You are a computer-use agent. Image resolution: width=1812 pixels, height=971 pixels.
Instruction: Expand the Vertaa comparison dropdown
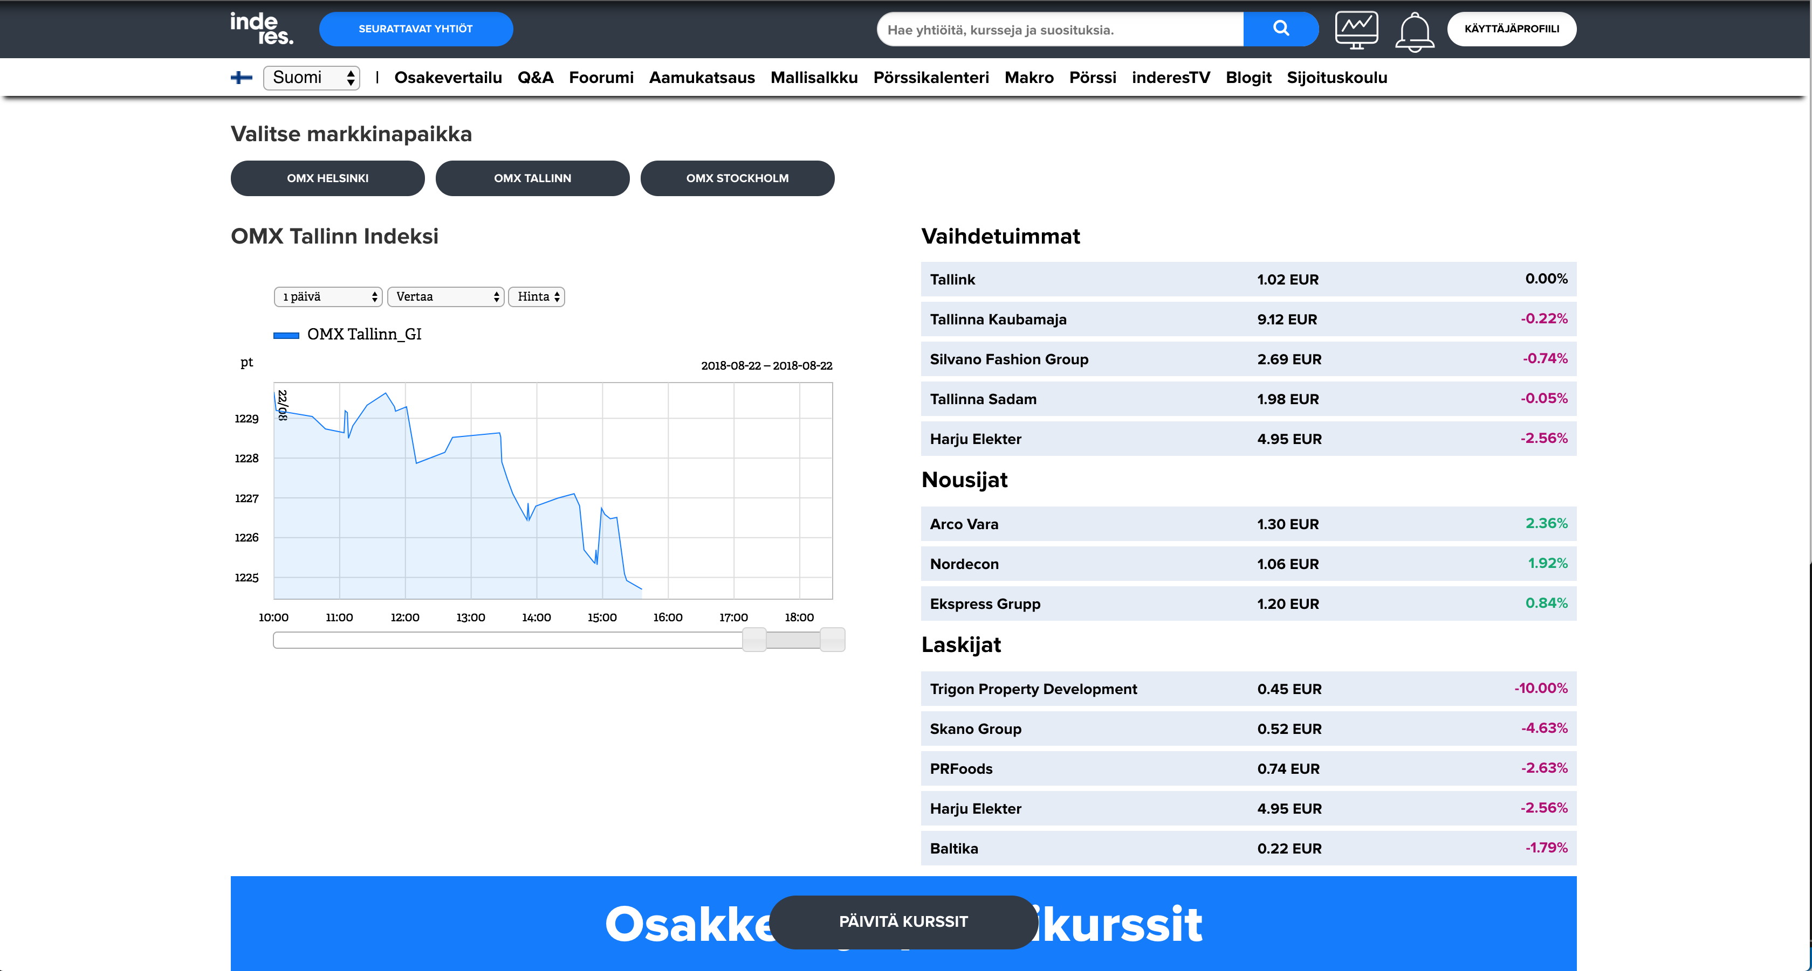point(445,296)
